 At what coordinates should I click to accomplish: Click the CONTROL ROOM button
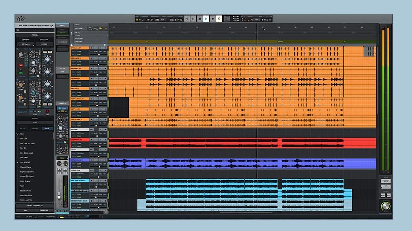386,181
